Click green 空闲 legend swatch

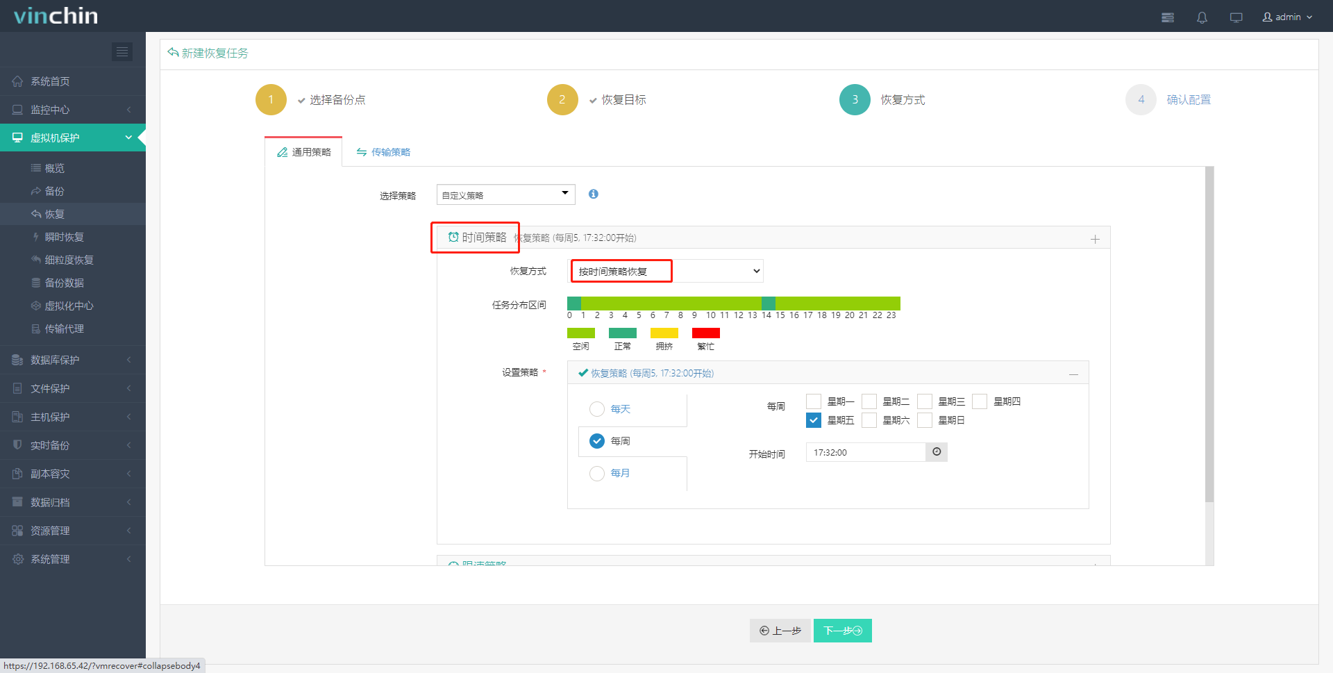pyautogui.click(x=581, y=333)
